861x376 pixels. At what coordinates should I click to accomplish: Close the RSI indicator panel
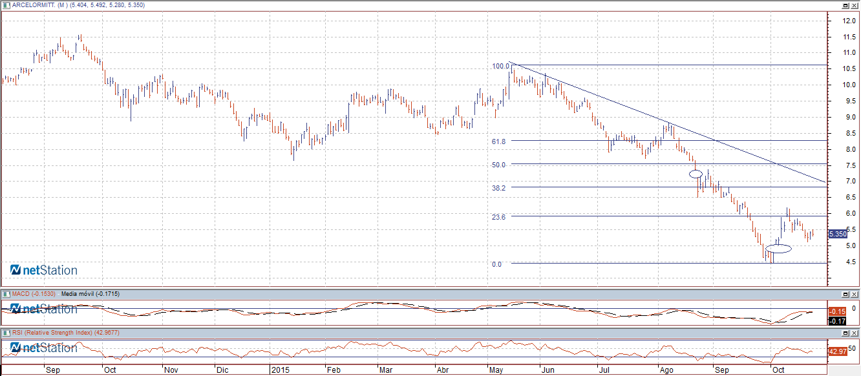(x=855, y=332)
